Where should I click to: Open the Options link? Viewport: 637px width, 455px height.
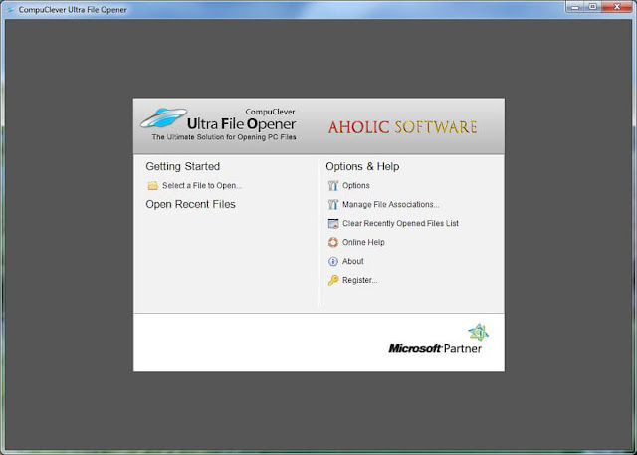tap(356, 185)
